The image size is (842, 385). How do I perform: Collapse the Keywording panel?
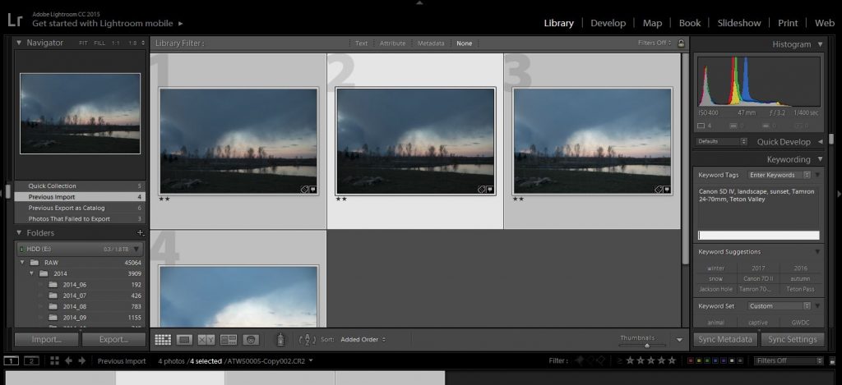[820, 159]
